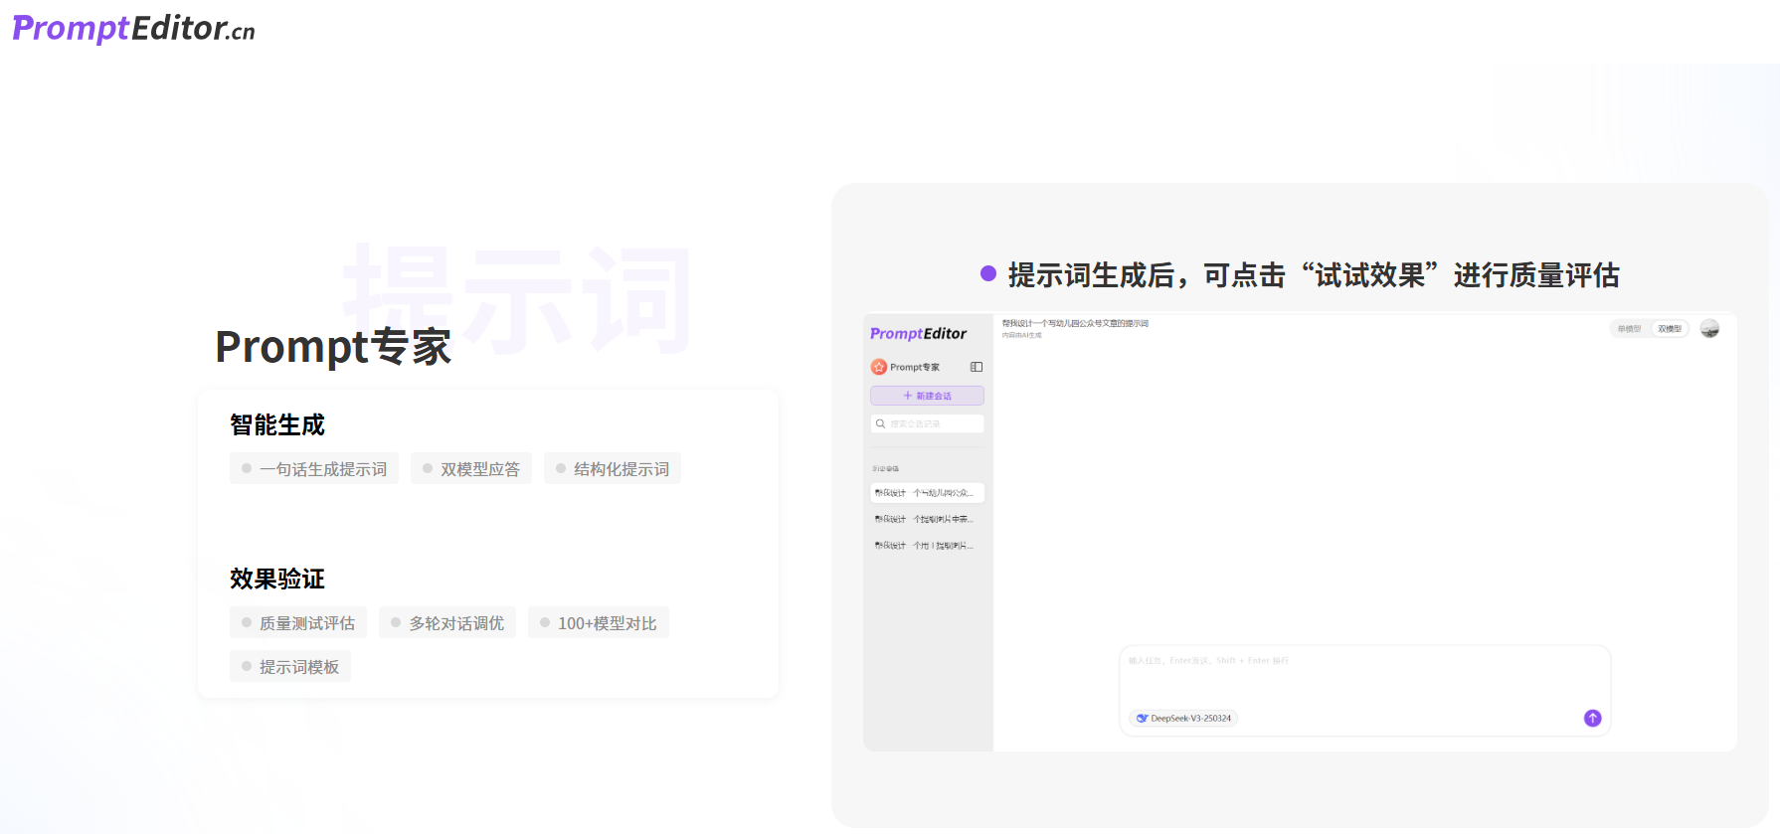Open second history conversation in sidebar
This screenshot has height=834, width=1780.
[927, 519]
